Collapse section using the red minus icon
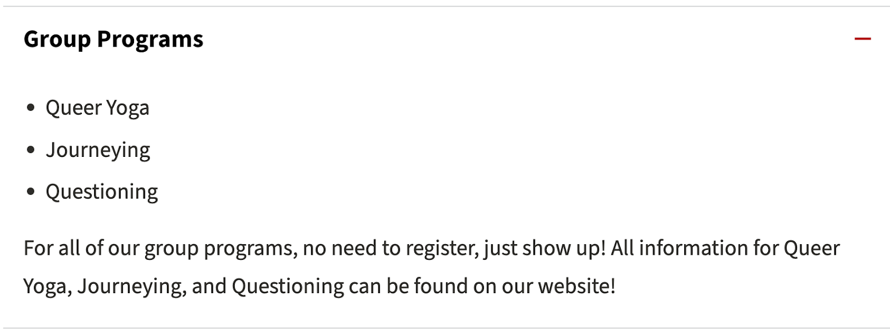 [x=862, y=39]
